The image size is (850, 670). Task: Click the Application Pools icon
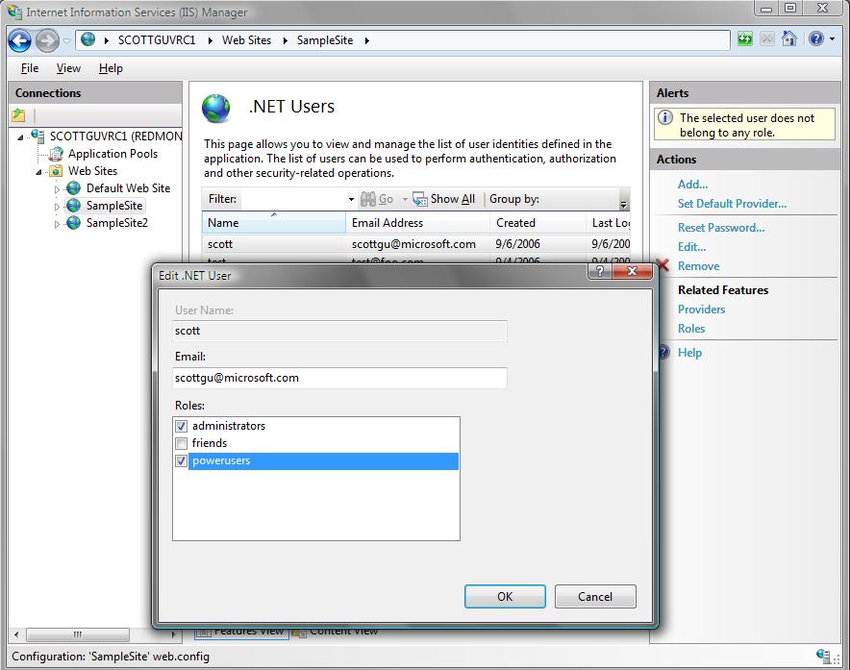pyautogui.click(x=56, y=154)
